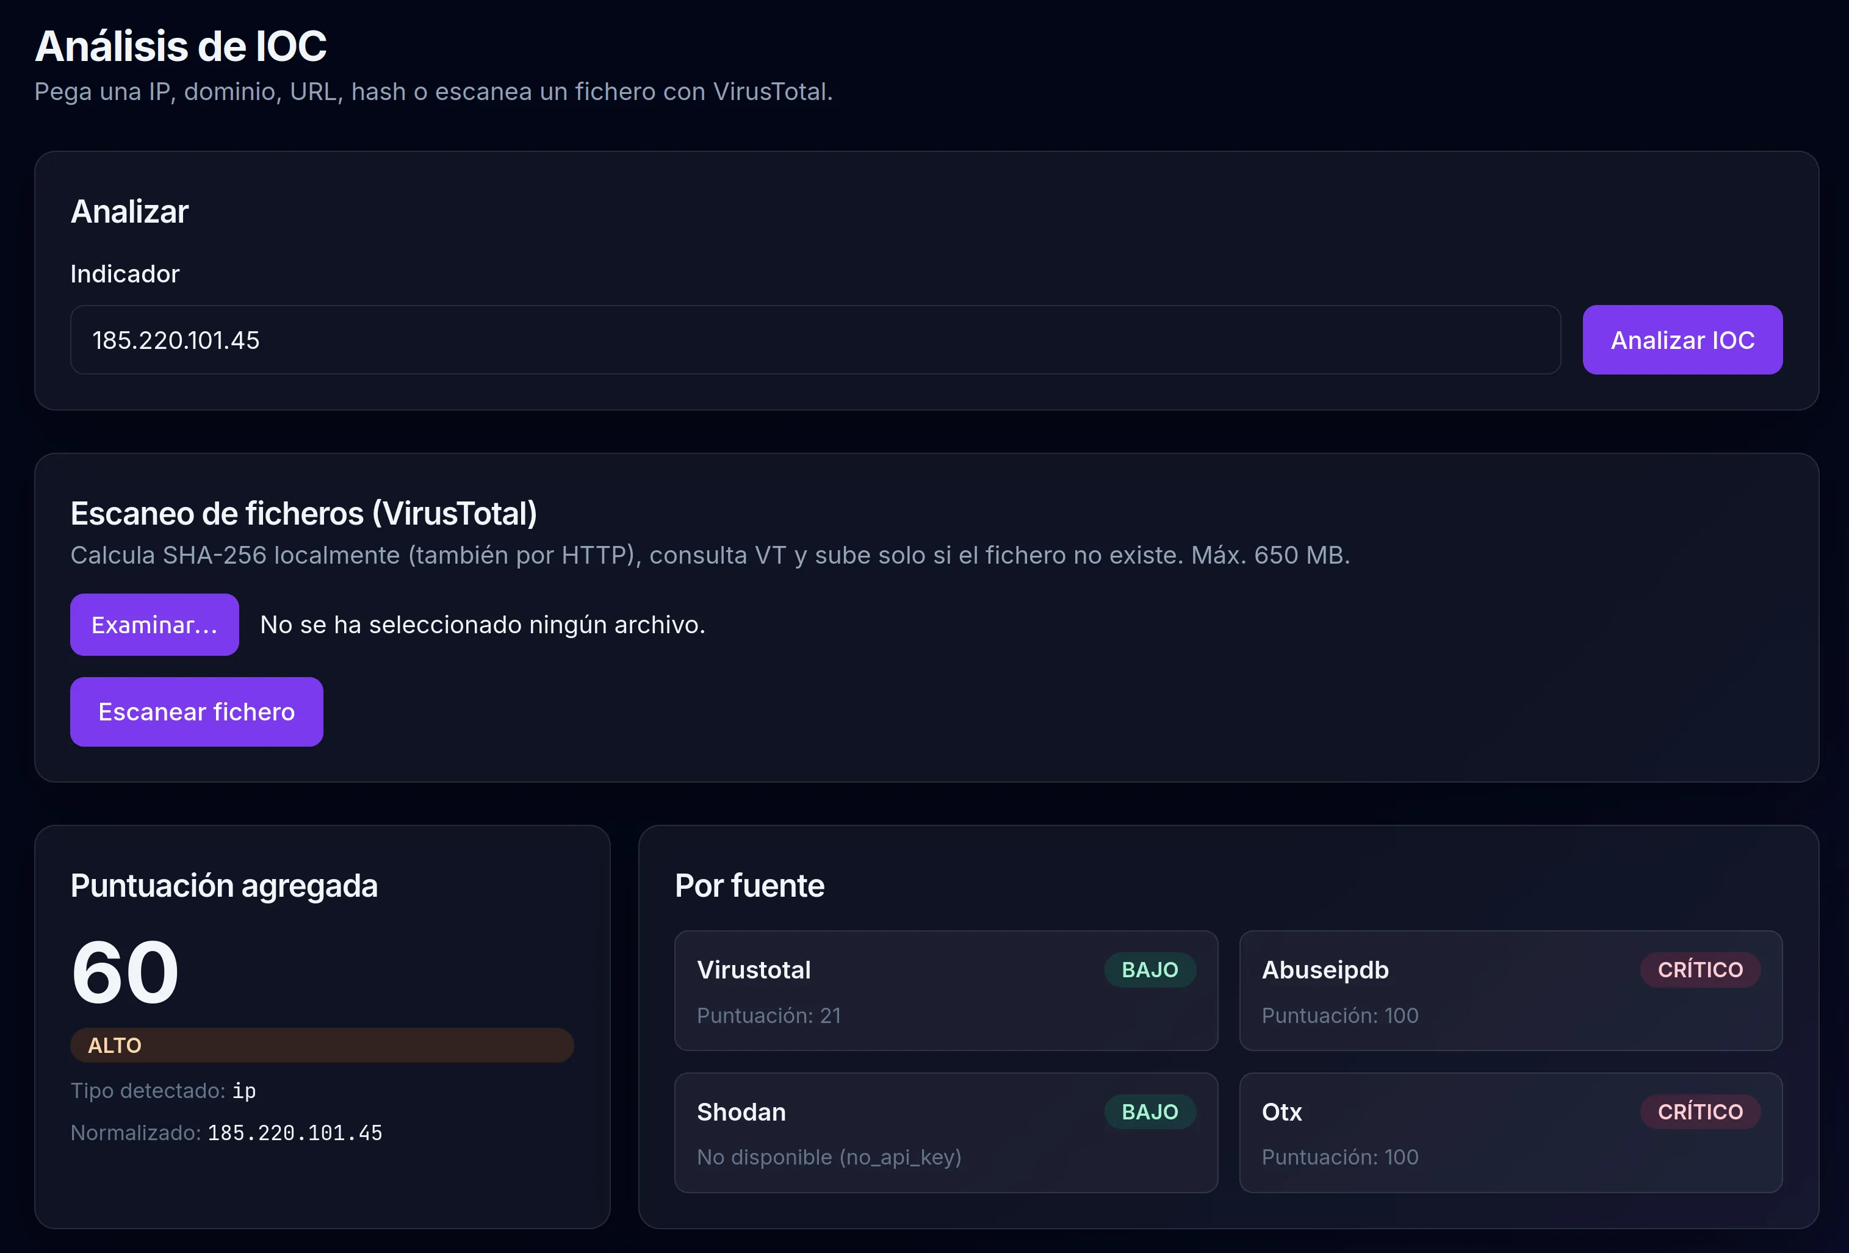This screenshot has height=1253, width=1849.
Task: Click the 'Escaneo de ficheros (VirusTotal)' heading
Action: tap(304, 513)
